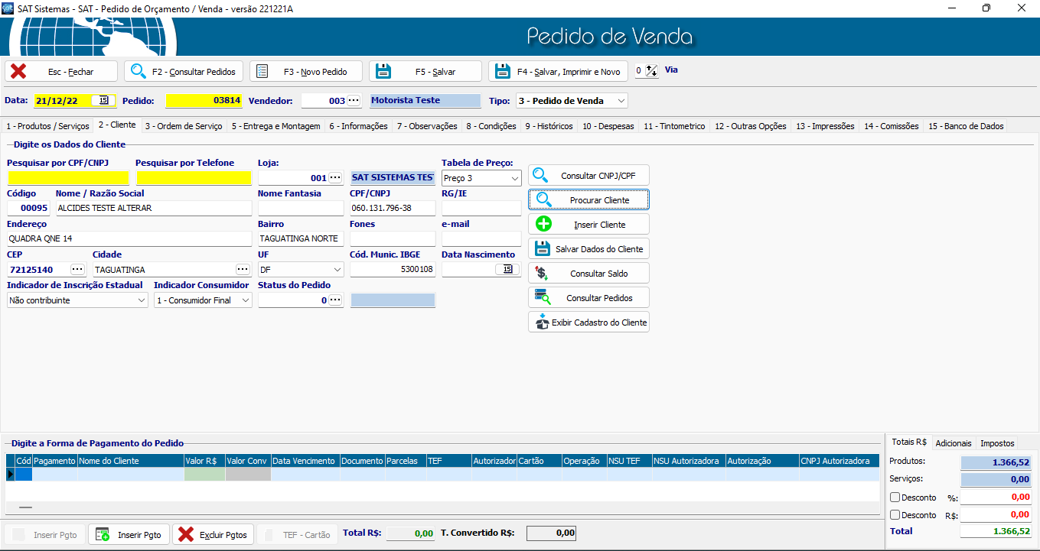Tick the Desconto R$ checkbox

896,515
